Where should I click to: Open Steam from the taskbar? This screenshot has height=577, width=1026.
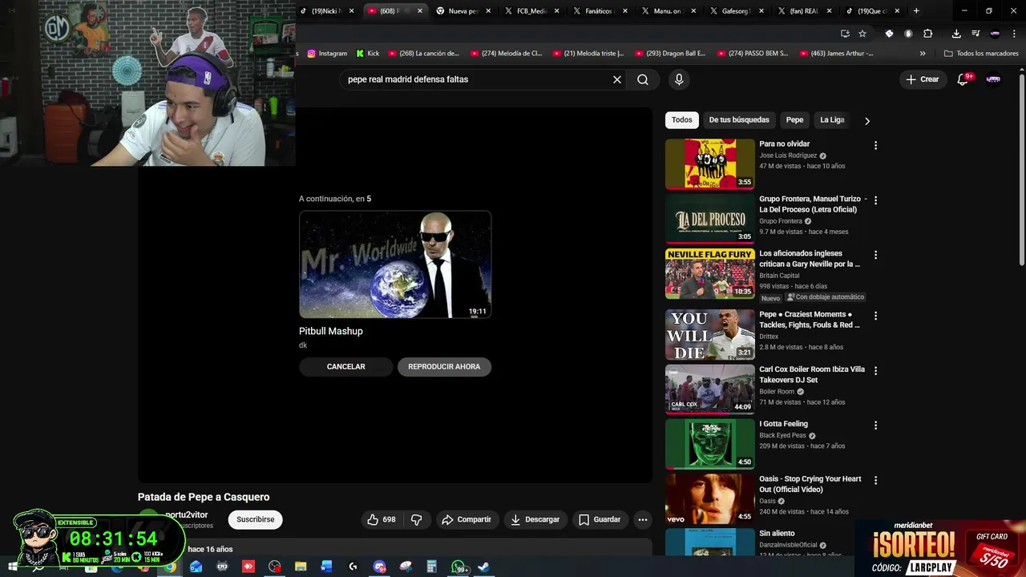coord(483,567)
